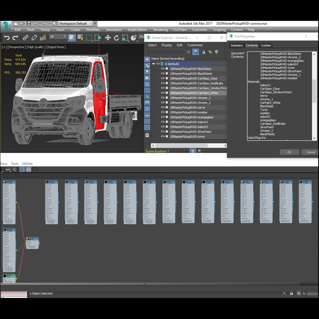
Task: Select the Select and Rotate tool
Action: tap(116, 38)
